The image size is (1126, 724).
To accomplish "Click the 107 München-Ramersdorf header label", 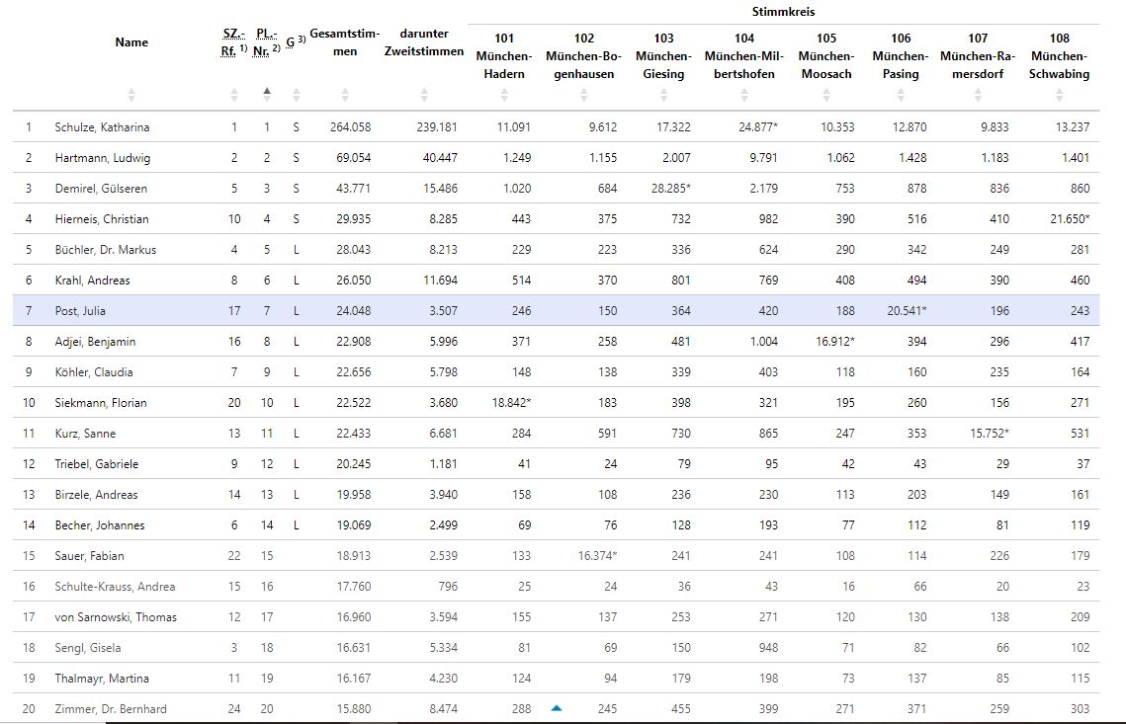I will [x=977, y=55].
